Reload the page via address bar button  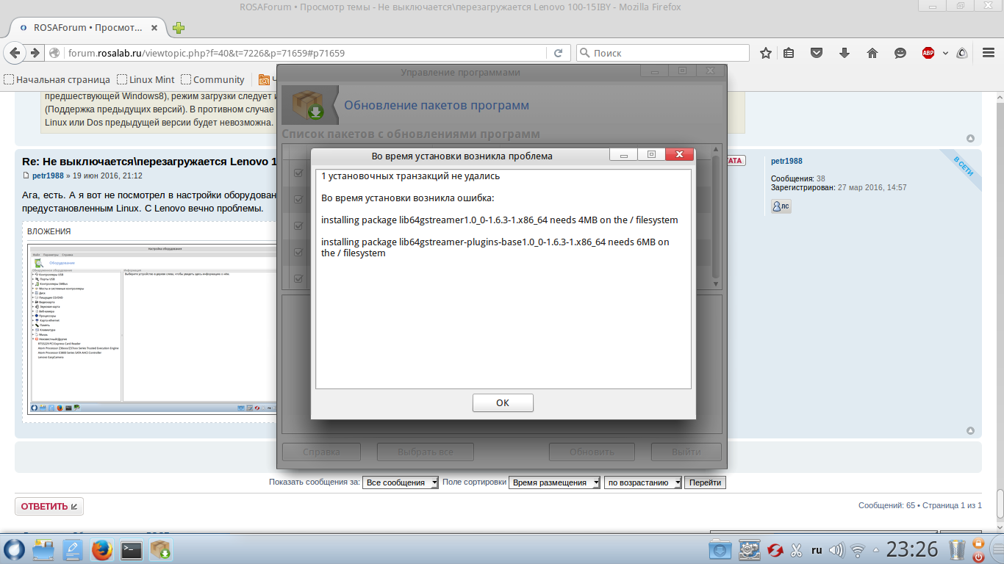click(x=559, y=53)
